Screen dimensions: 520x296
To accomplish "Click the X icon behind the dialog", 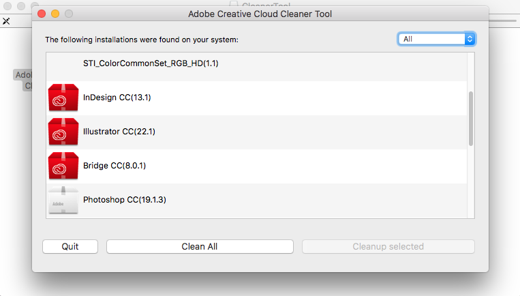I will (6, 22).
